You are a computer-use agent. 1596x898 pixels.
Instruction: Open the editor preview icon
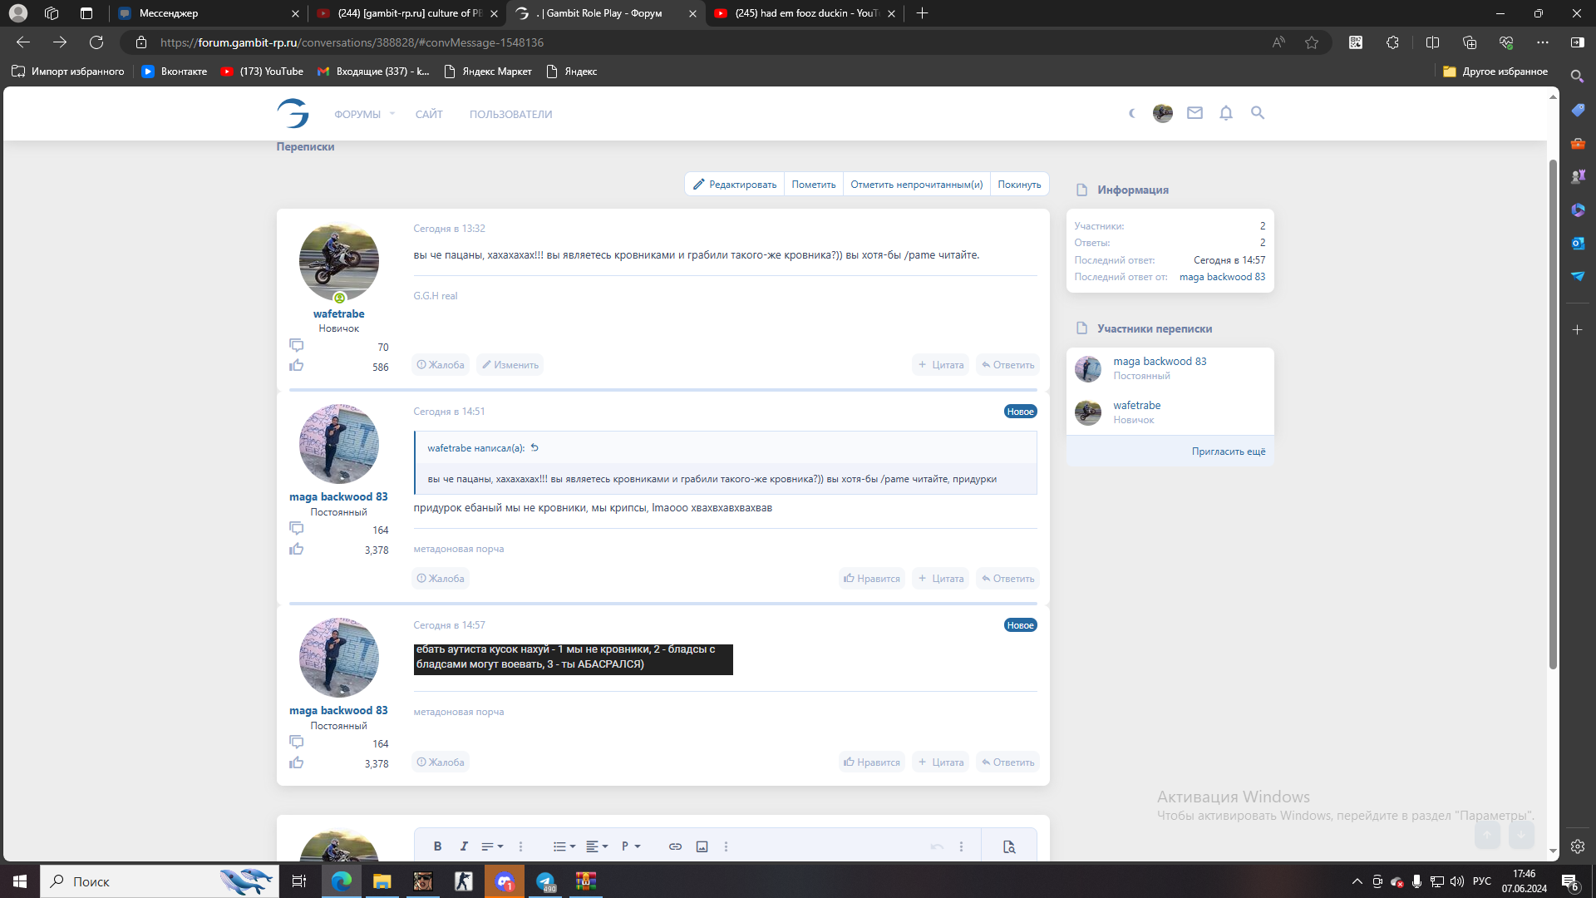point(1009,846)
